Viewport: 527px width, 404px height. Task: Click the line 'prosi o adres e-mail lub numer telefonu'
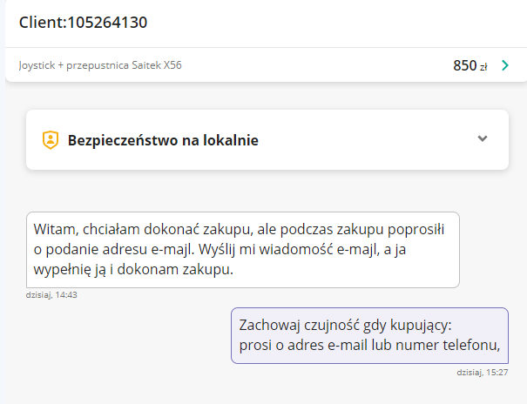tap(368, 346)
